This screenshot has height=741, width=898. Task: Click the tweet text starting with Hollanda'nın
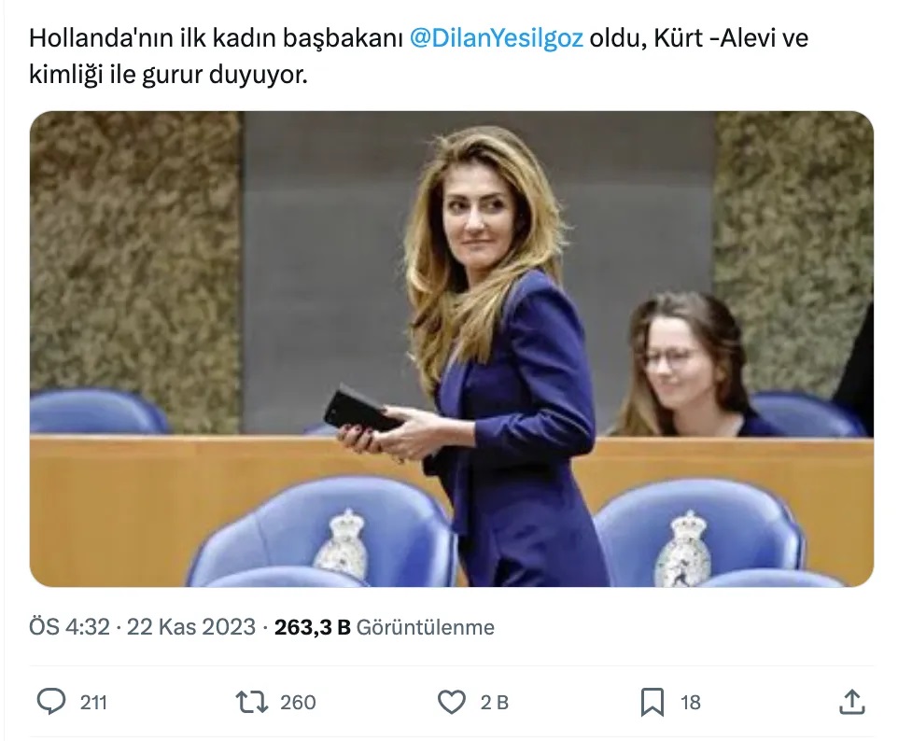(418, 56)
